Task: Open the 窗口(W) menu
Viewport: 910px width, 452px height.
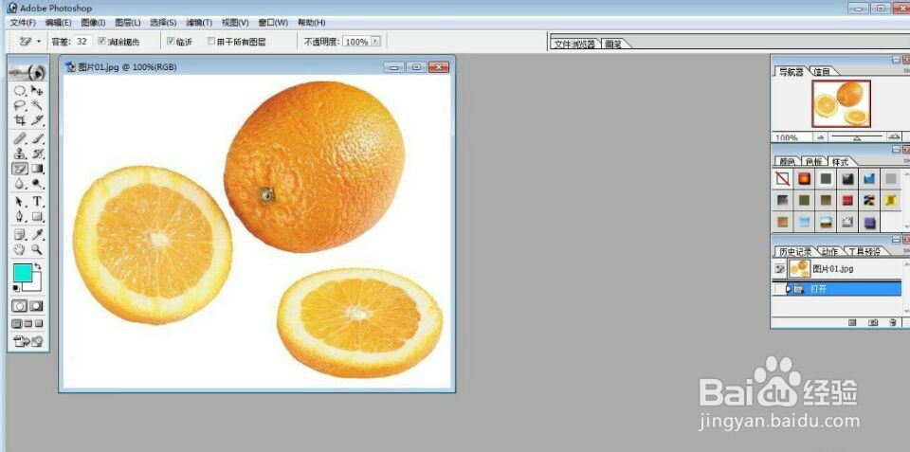Action: click(273, 23)
